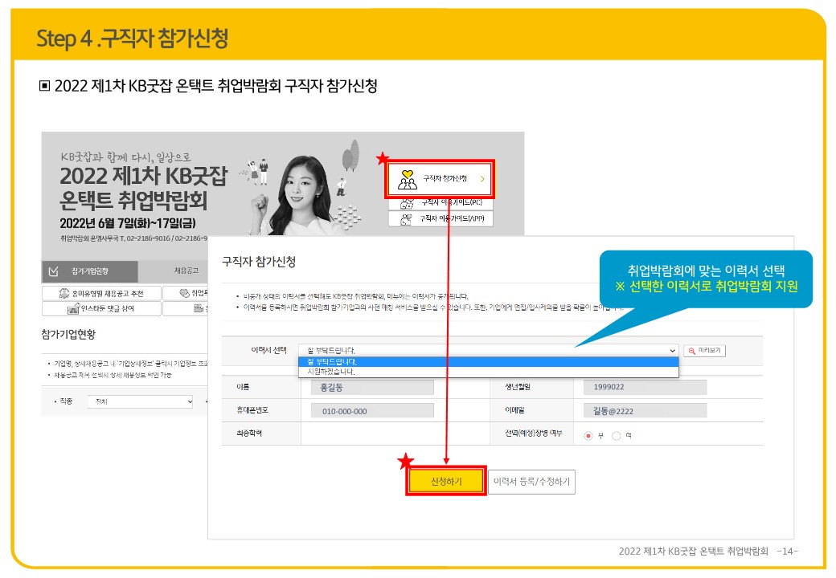
Task: Open the 이력서 선택 dropdown
Action: (x=488, y=351)
